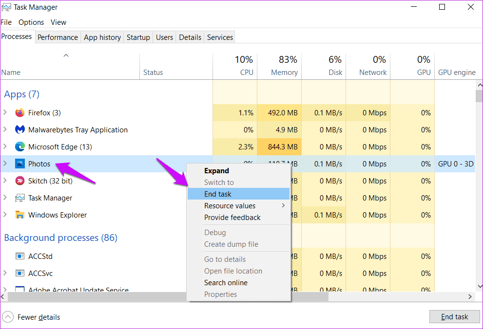Click the End task button at bottom

click(454, 317)
